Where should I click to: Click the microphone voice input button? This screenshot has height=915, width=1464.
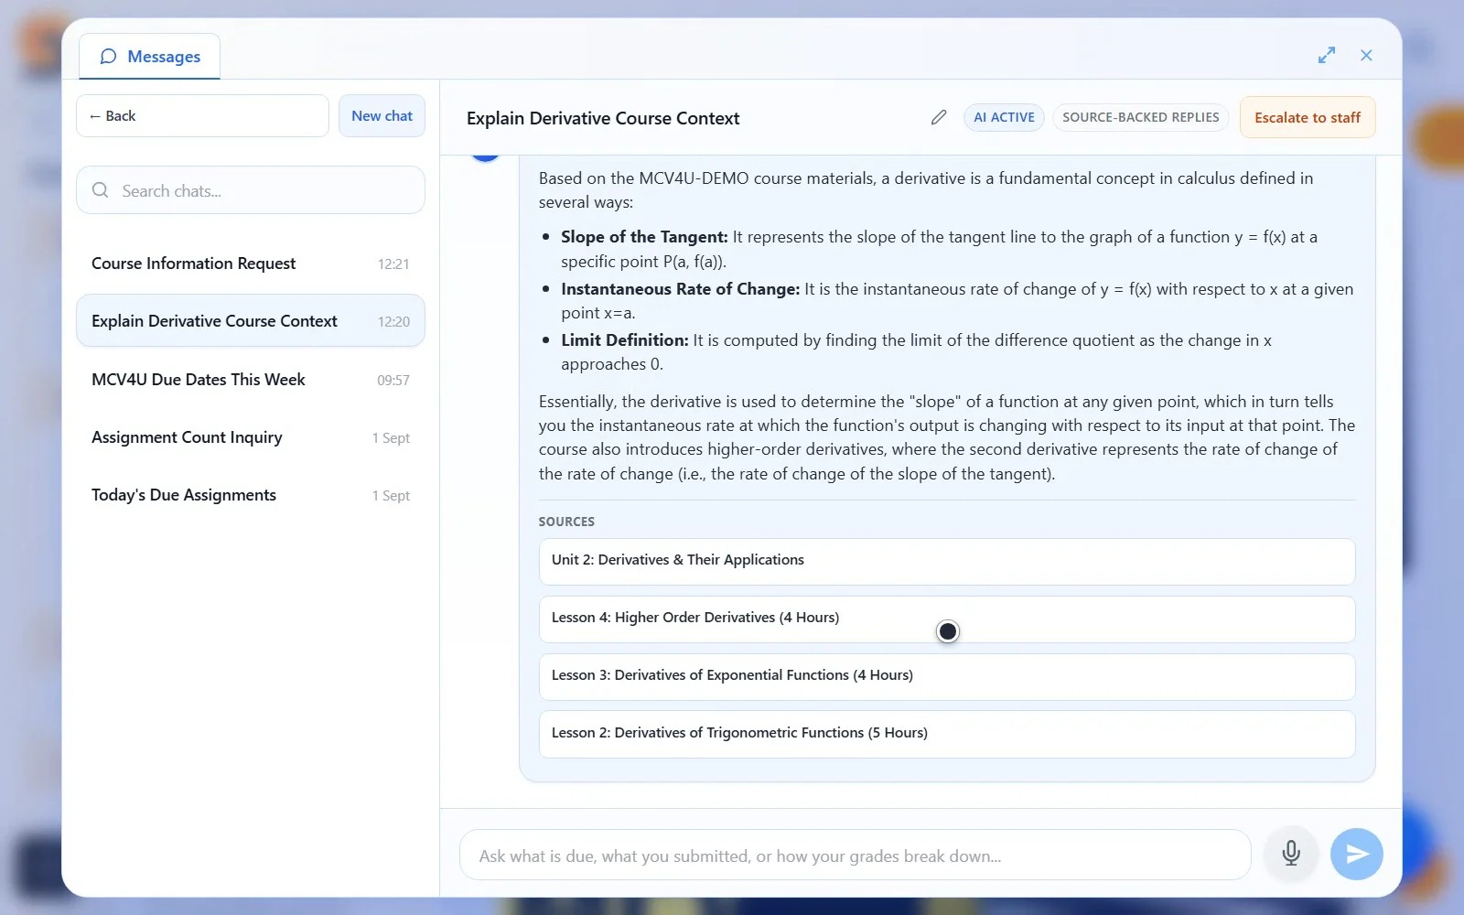pyautogui.click(x=1291, y=854)
